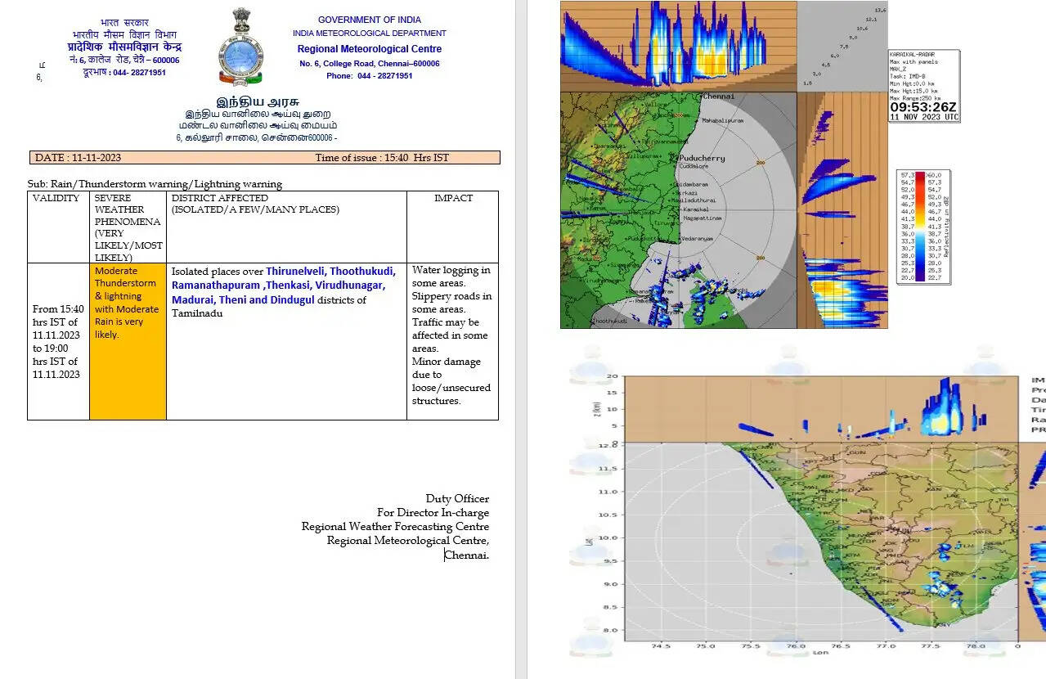Click the Duty Officer signature line

(x=456, y=499)
